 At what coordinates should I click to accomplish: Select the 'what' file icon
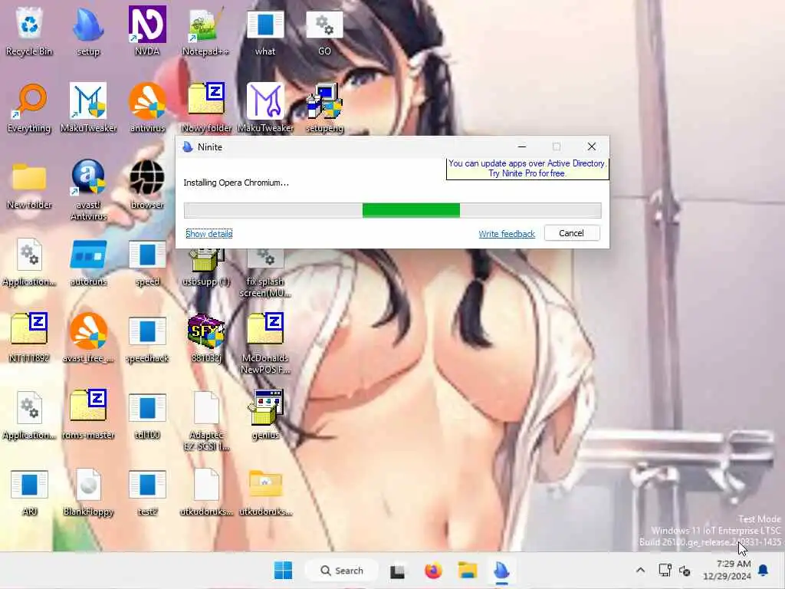[x=264, y=31]
